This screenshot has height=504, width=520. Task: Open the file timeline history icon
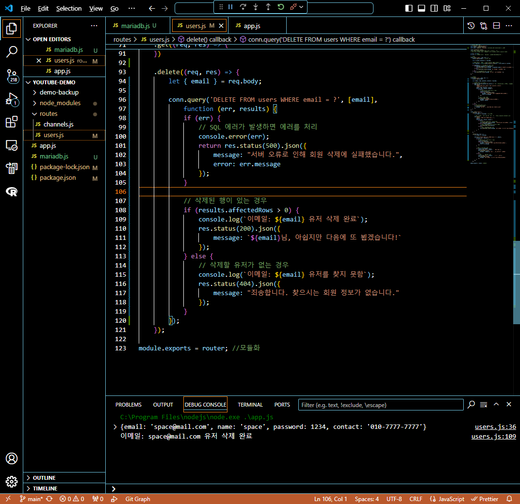point(471,26)
